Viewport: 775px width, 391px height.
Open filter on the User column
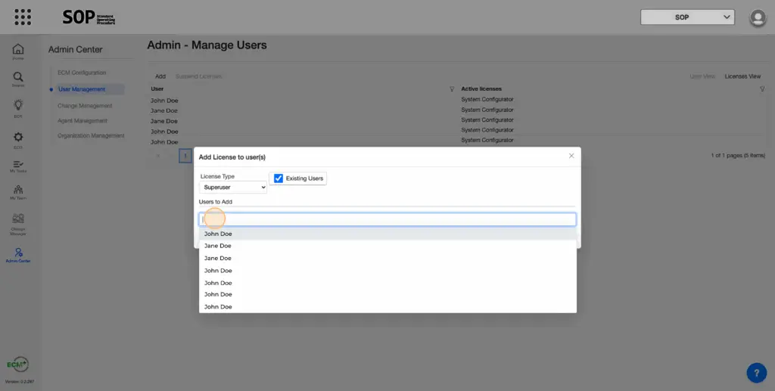[452, 89]
